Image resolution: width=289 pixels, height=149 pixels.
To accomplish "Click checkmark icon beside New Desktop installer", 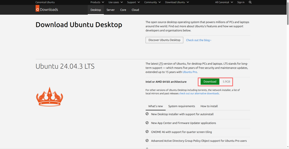I will coord(147,114).
